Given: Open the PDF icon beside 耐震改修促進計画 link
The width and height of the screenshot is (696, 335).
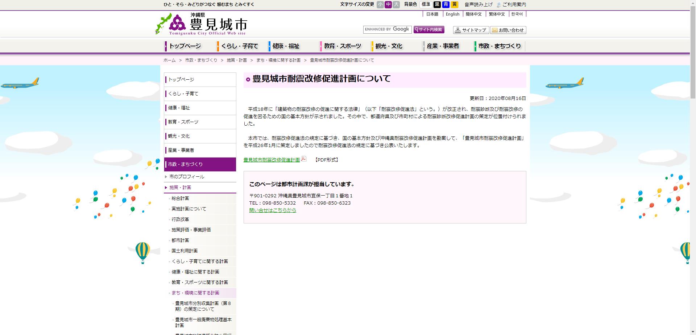Looking at the screenshot, I should point(303,159).
